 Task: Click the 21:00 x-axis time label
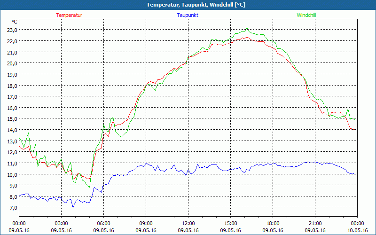coord(315,224)
